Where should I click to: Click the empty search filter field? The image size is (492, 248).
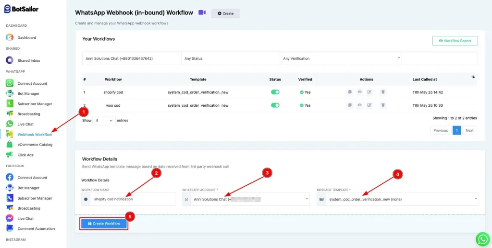tap(440, 58)
